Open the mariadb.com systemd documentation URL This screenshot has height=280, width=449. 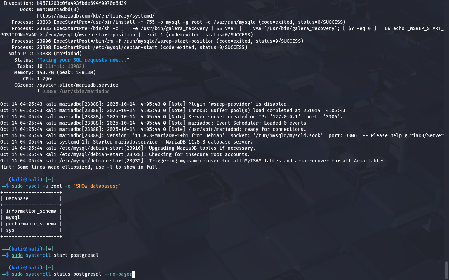95,16
